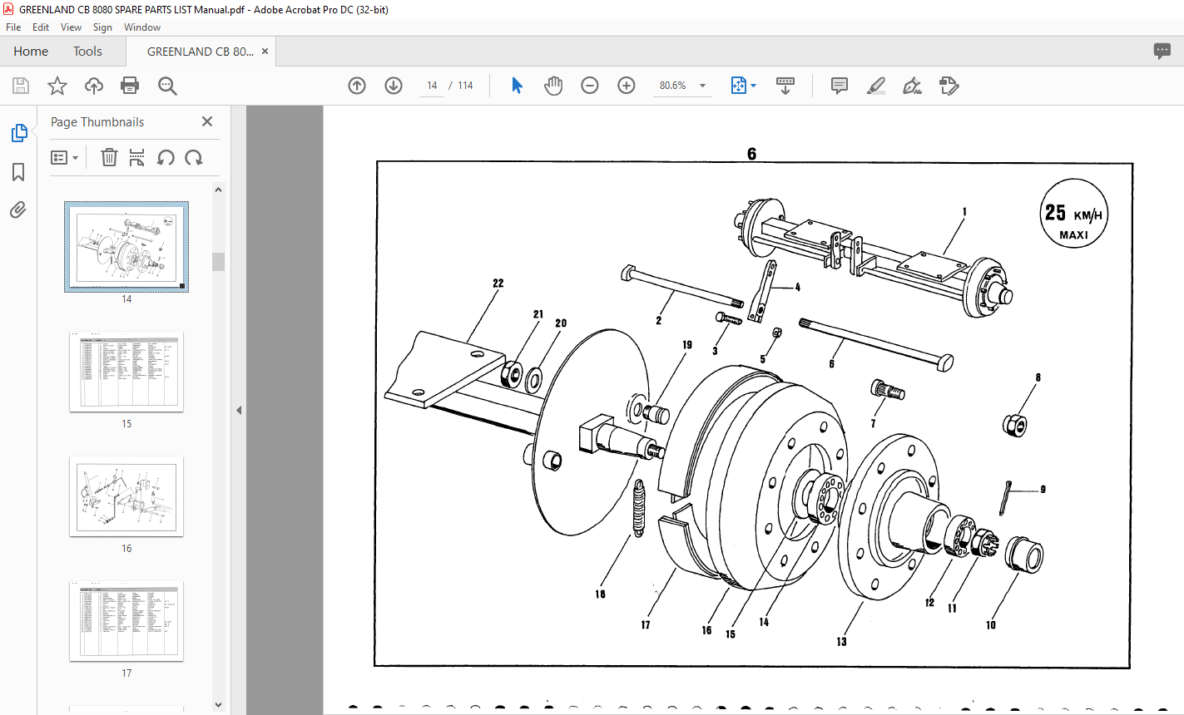Add the document to starred files
The height and width of the screenshot is (715, 1184).
(x=57, y=86)
